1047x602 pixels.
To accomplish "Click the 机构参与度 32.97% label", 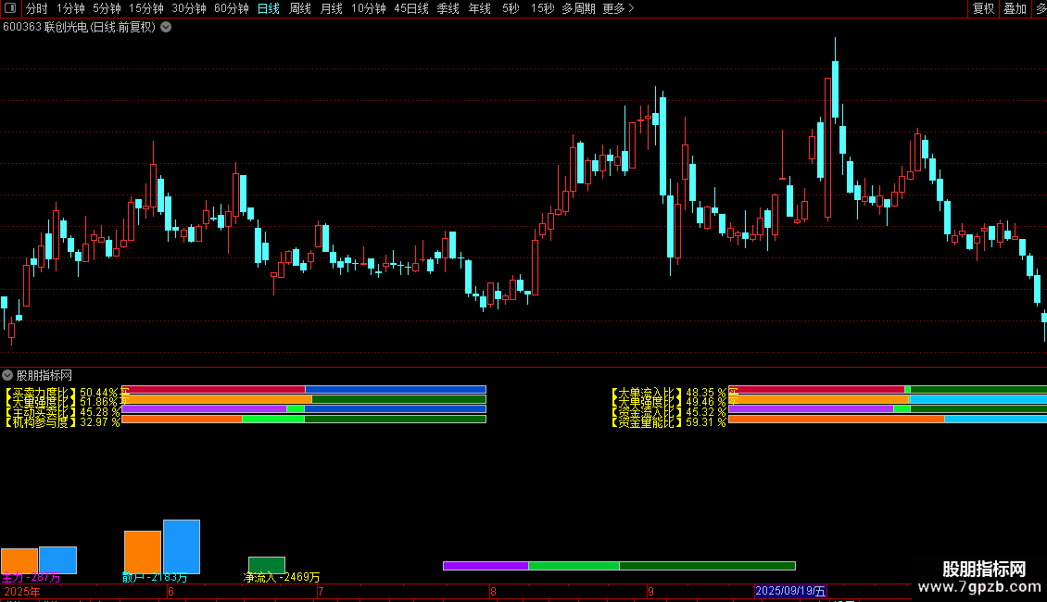I will [x=62, y=421].
